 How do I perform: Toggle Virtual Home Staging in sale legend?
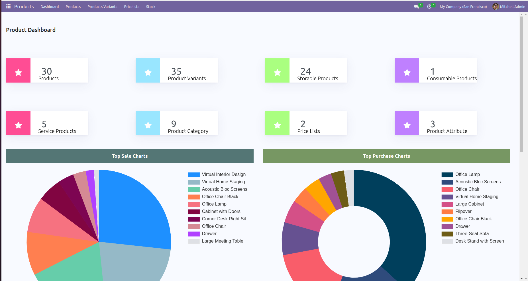(217, 182)
